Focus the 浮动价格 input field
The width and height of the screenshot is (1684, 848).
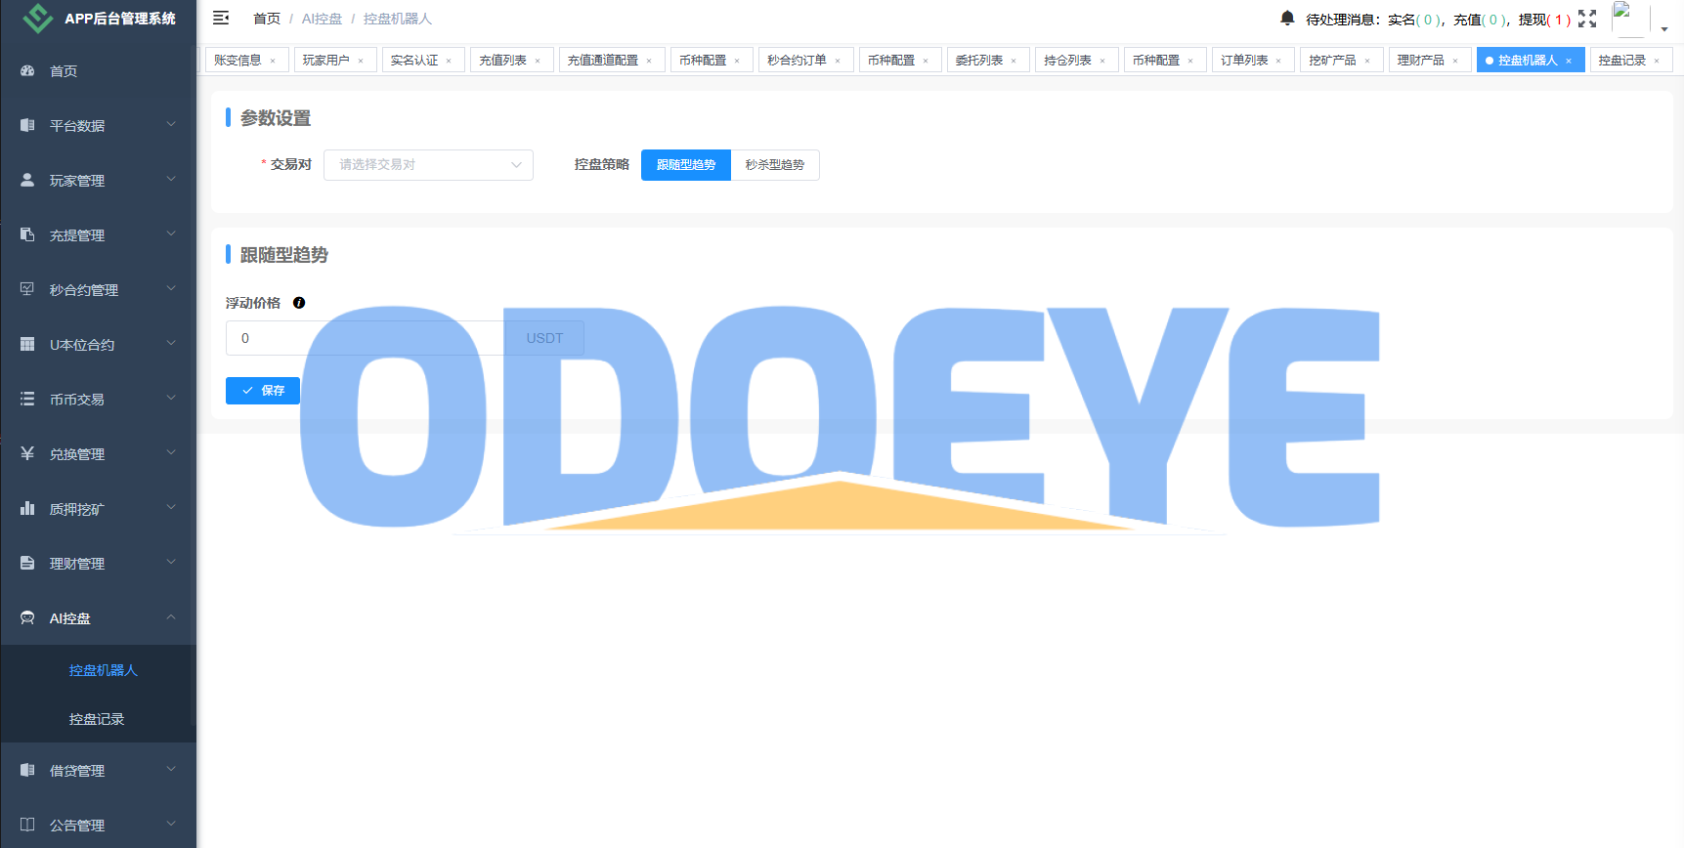click(x=366, y=338)
